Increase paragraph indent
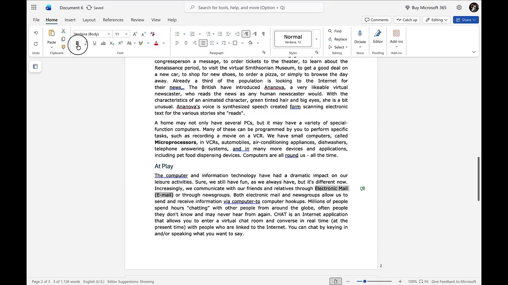This screenshot has height=285, width=508. tap(237, 34)
